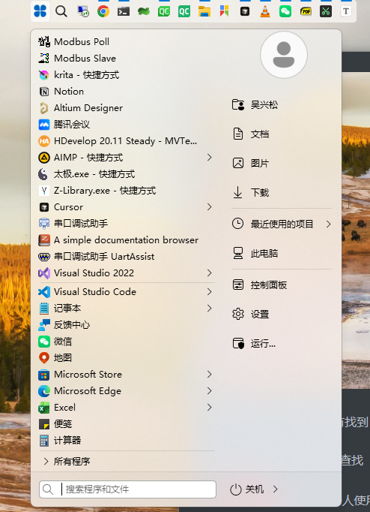Open shutdown options arrow next to 关机
This screenshot has width=370, height=512.
click(x=275, y=489)
